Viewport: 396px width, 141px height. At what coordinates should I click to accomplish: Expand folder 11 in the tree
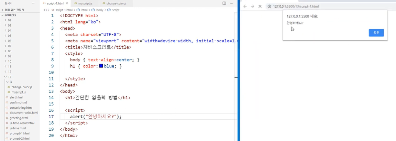pos(20,66)
